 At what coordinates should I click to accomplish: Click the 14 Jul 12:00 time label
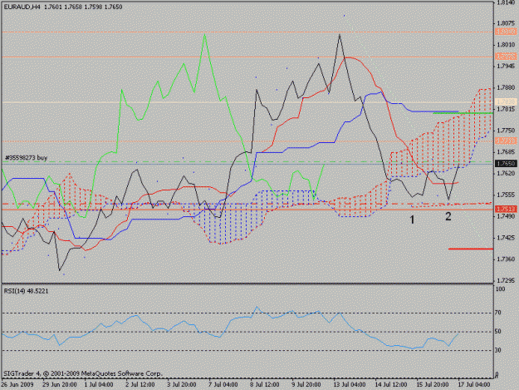[x=390, y=384]
